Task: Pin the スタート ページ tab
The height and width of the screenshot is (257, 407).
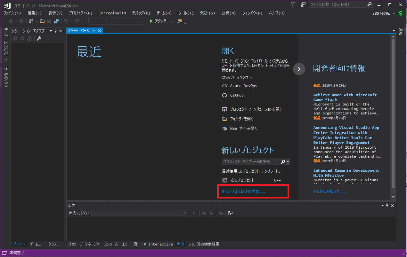Action: (94, 31)
